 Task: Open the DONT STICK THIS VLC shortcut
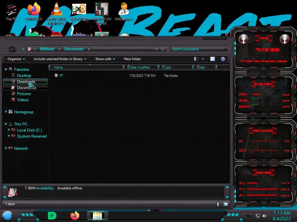(57, 14)
